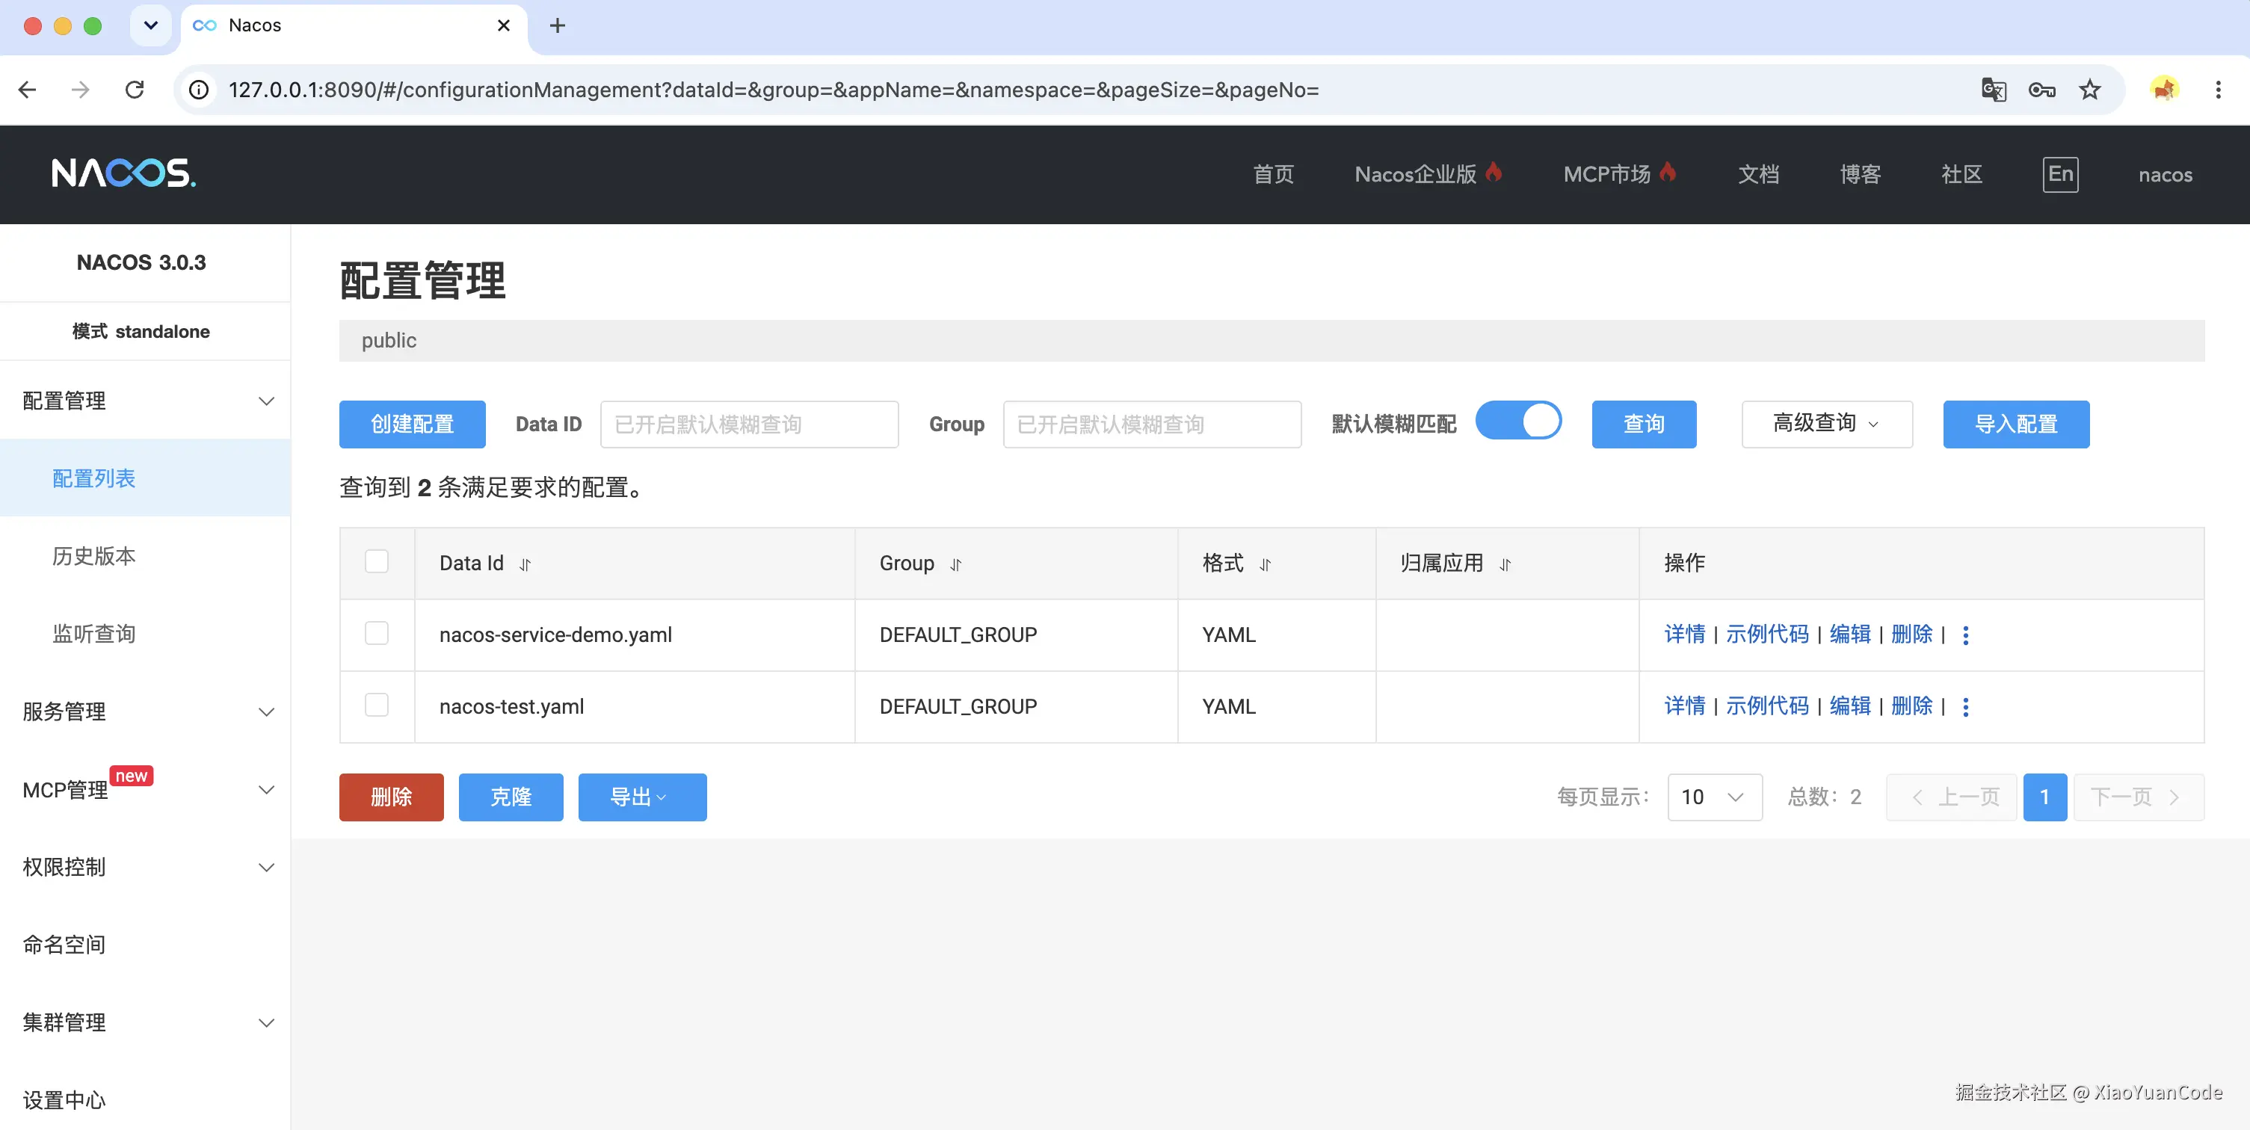Check the nacos-service-demo.yaml row checkbox
2250x1130 pixels.
pyautogui.click(x=377, y=633)
